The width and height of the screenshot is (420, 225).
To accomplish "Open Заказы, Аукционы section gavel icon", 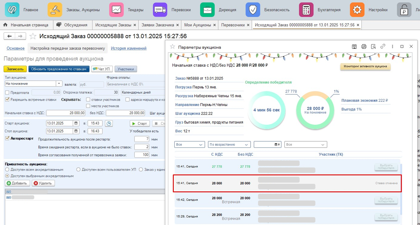I will [55, 10].
